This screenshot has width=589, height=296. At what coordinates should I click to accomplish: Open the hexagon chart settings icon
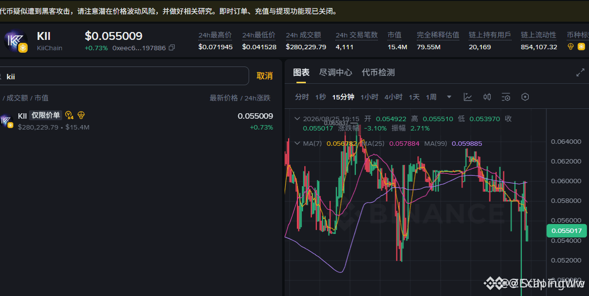pos(525,97)
